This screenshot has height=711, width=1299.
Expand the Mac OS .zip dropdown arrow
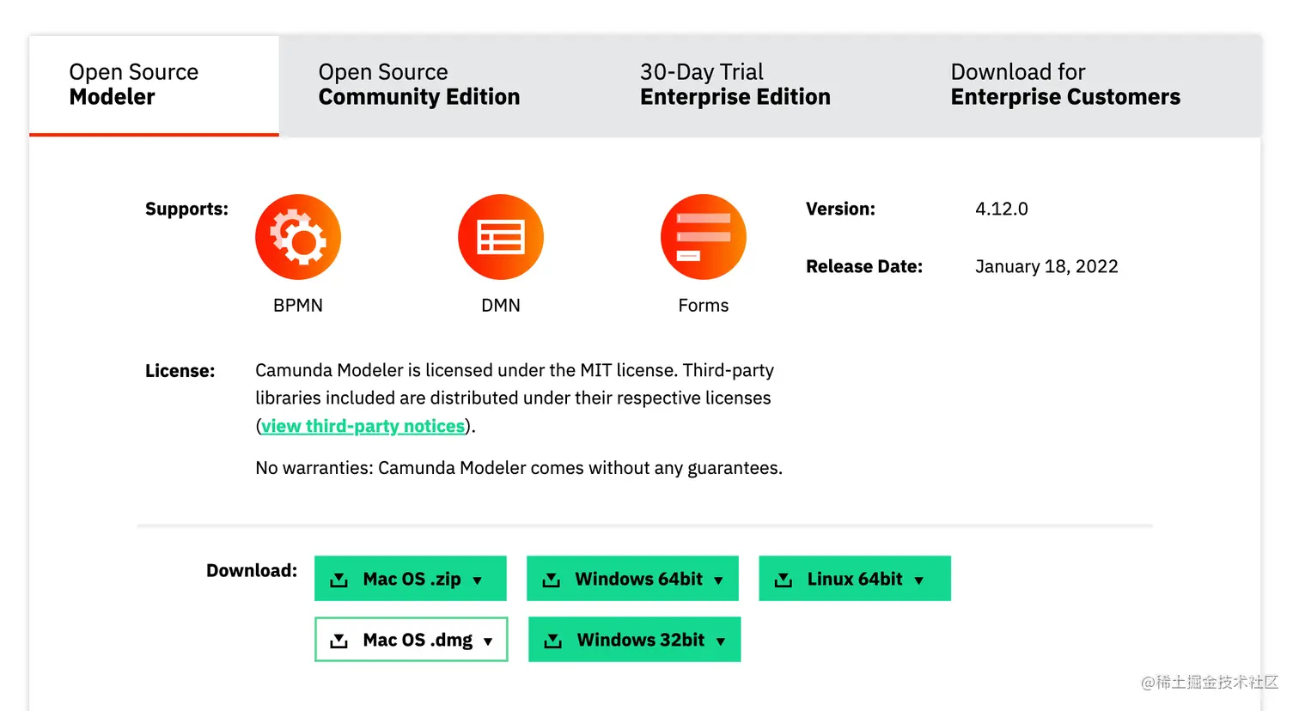tap(478, 580)
